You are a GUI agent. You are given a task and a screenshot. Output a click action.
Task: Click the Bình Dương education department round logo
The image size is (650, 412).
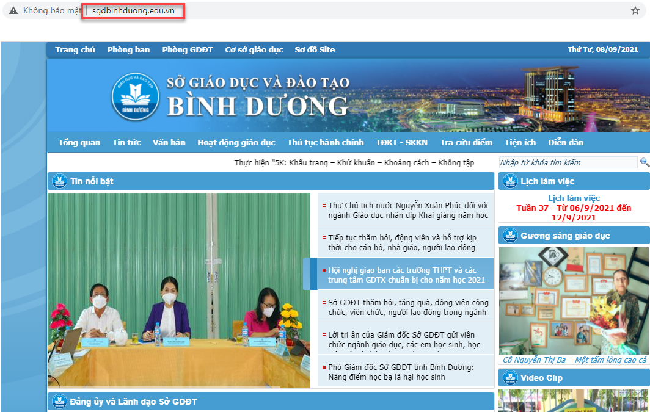click(135, 97)
